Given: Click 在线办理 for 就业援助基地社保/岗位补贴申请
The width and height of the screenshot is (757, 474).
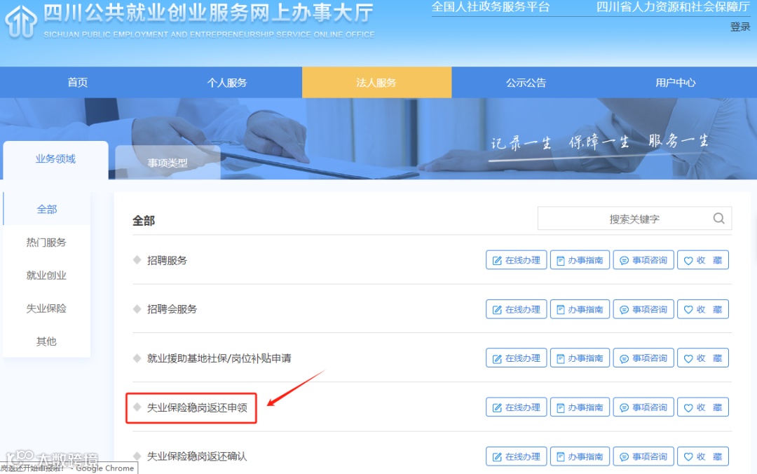Looking at the screenshot, I should [x=516, y=358].
